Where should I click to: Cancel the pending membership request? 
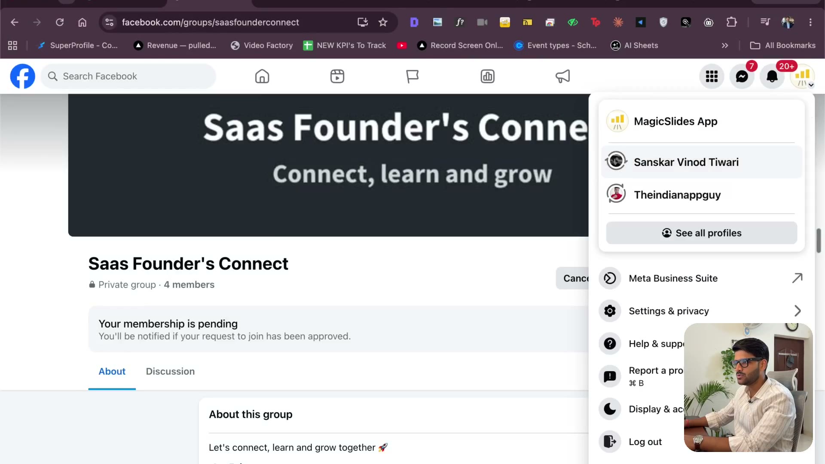pyautogui.click(x=573, y=278)
